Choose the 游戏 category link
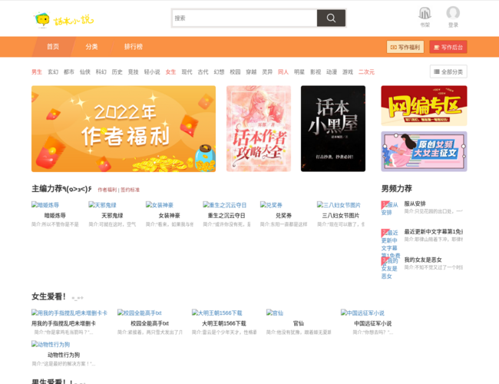The height and width of the screenshot is (384, 499). click(x=348, y=72)
